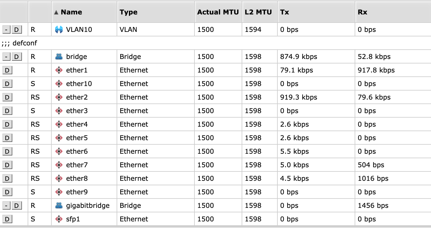Click the Actual MTU column header
The width and height of the screenshot is (431, 228).
[218, 12]
